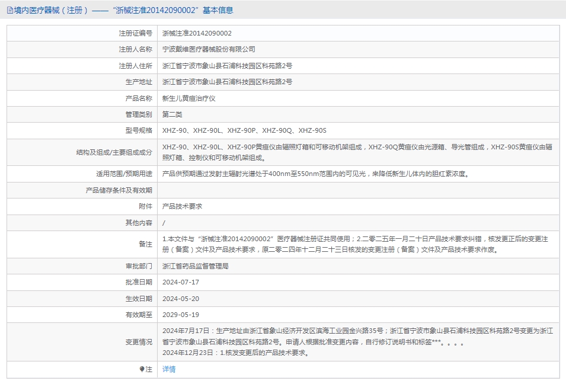Select the registration number 浙械注准20142090002 in the first row
Image resolution: width=566 pixels, height=384 pixels.
pos(197,33)
